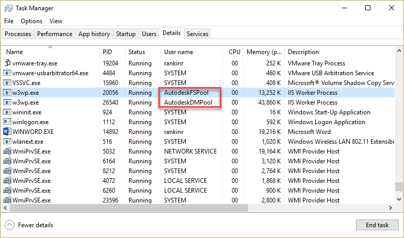Open the Services tab
Viewport: 404px width, 238px height.
(198, 34)
